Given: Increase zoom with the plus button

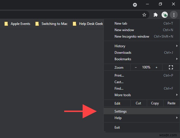Looking at the screenshot, I should tap(156, 67).
